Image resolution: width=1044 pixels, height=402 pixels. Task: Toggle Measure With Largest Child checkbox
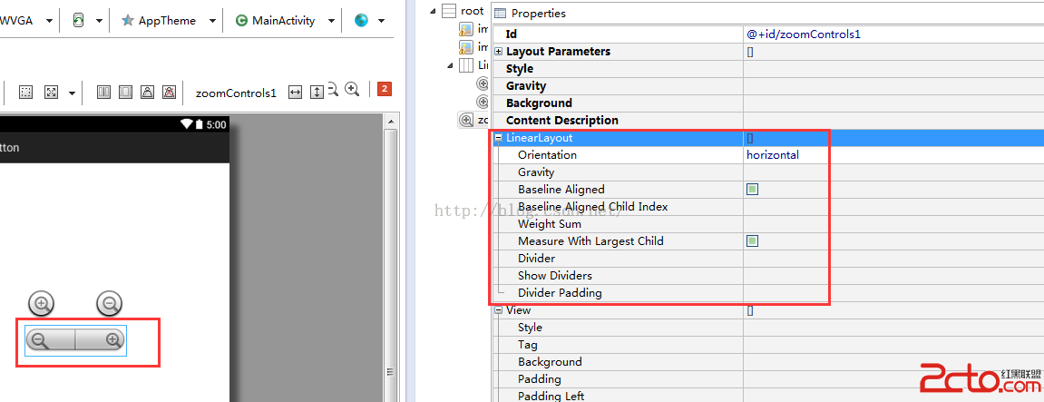point(752,241)
